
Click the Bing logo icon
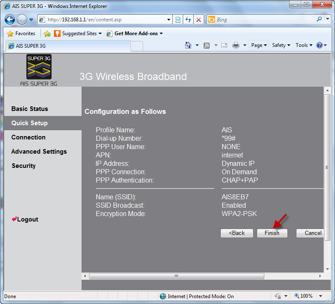[x=212, y=19]
